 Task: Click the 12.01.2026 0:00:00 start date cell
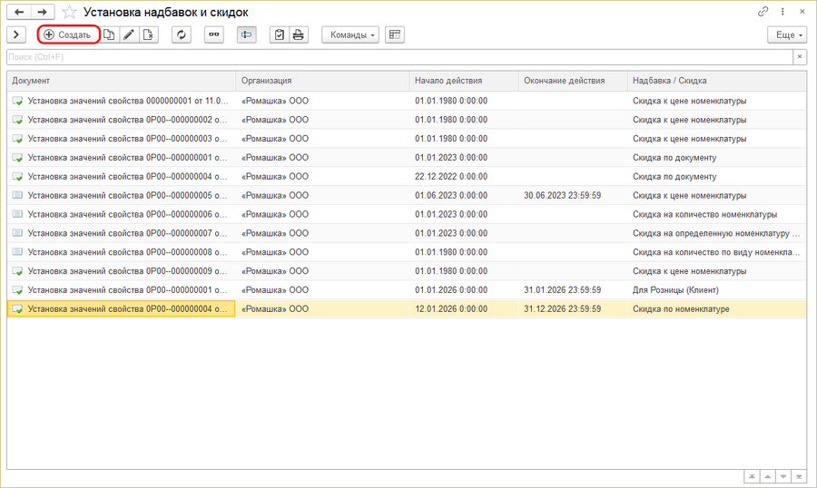click(x=464, y=308)
